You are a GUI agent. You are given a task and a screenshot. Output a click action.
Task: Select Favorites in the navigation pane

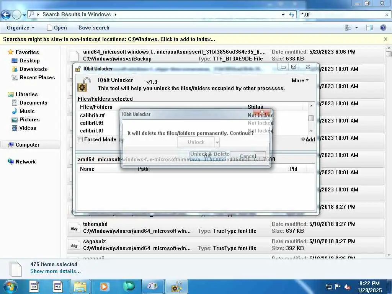click(x=27, y=52)
